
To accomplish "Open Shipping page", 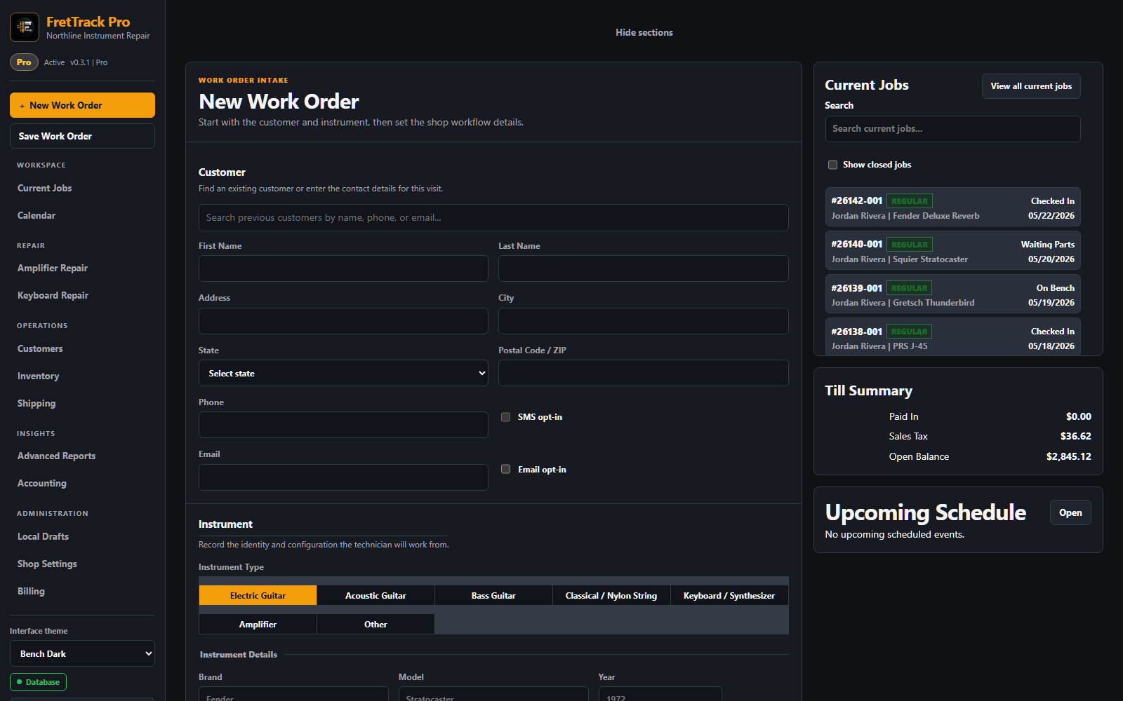I will [36, 403].
